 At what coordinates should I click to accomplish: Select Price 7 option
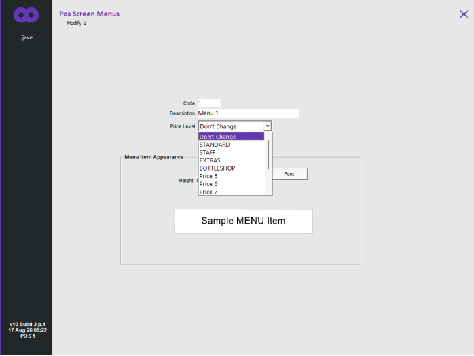232,192
